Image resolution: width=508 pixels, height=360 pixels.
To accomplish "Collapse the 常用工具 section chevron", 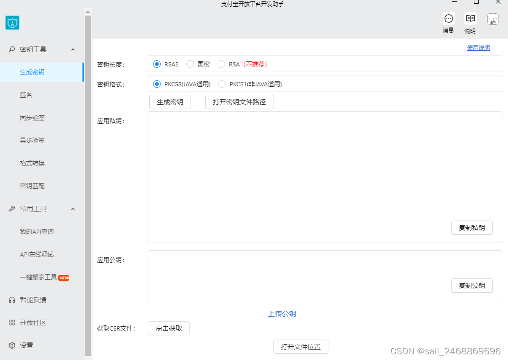I will [x=73, y=209].
